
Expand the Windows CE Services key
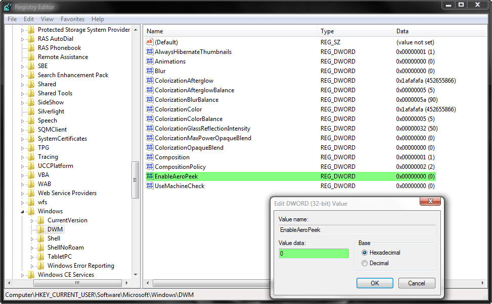[x=23, y=275]
